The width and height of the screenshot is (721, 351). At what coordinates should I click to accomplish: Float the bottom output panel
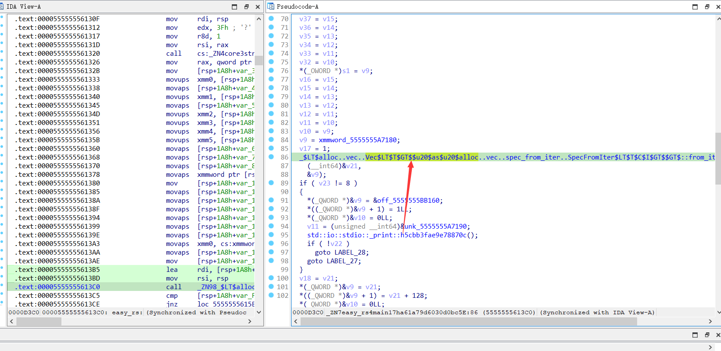pos(707,335)
